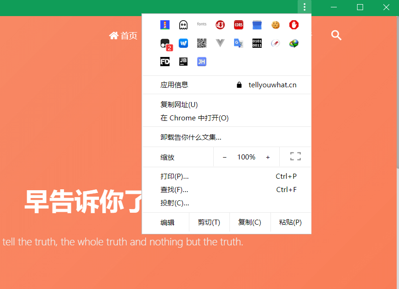The width and height of the screenshot is (399, 289).
Task: Click the JetBrains JB extension icon
Action: tap(183, 62)
